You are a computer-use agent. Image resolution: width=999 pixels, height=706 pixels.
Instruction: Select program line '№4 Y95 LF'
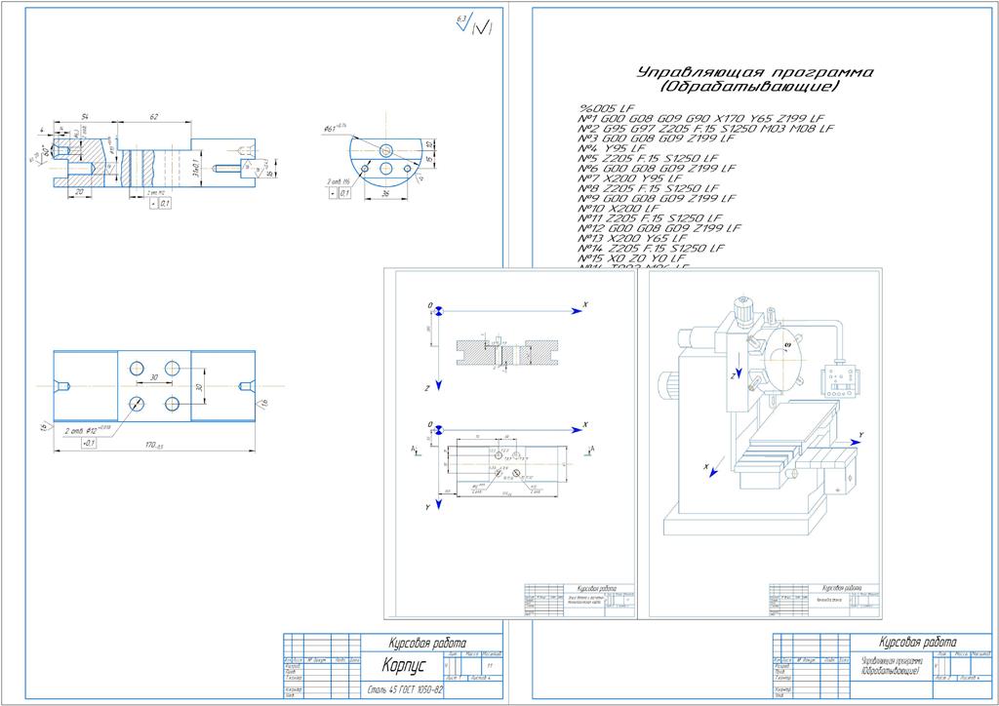[x=612, y=148]
